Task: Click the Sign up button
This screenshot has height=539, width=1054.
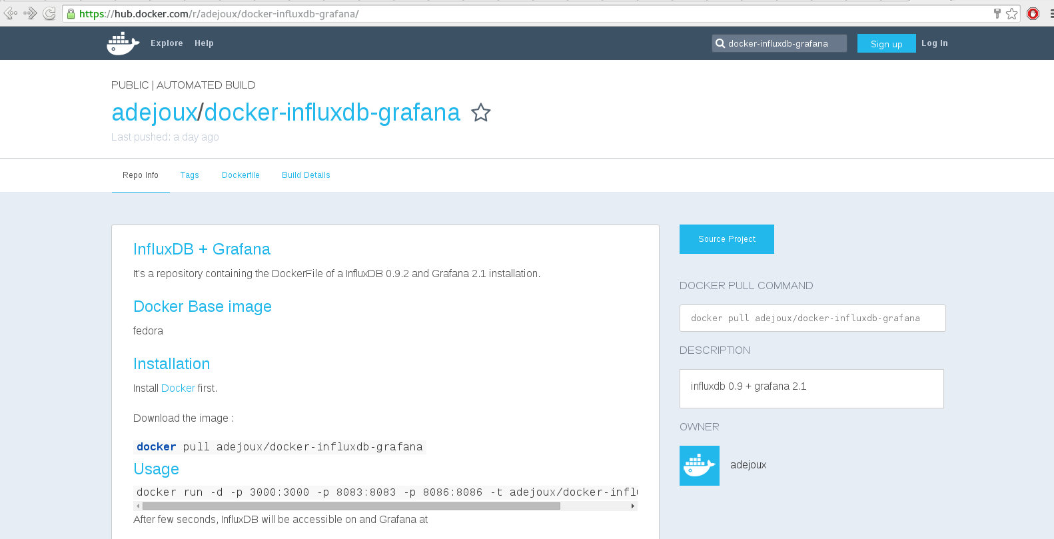Action: [x=887, y=43]
